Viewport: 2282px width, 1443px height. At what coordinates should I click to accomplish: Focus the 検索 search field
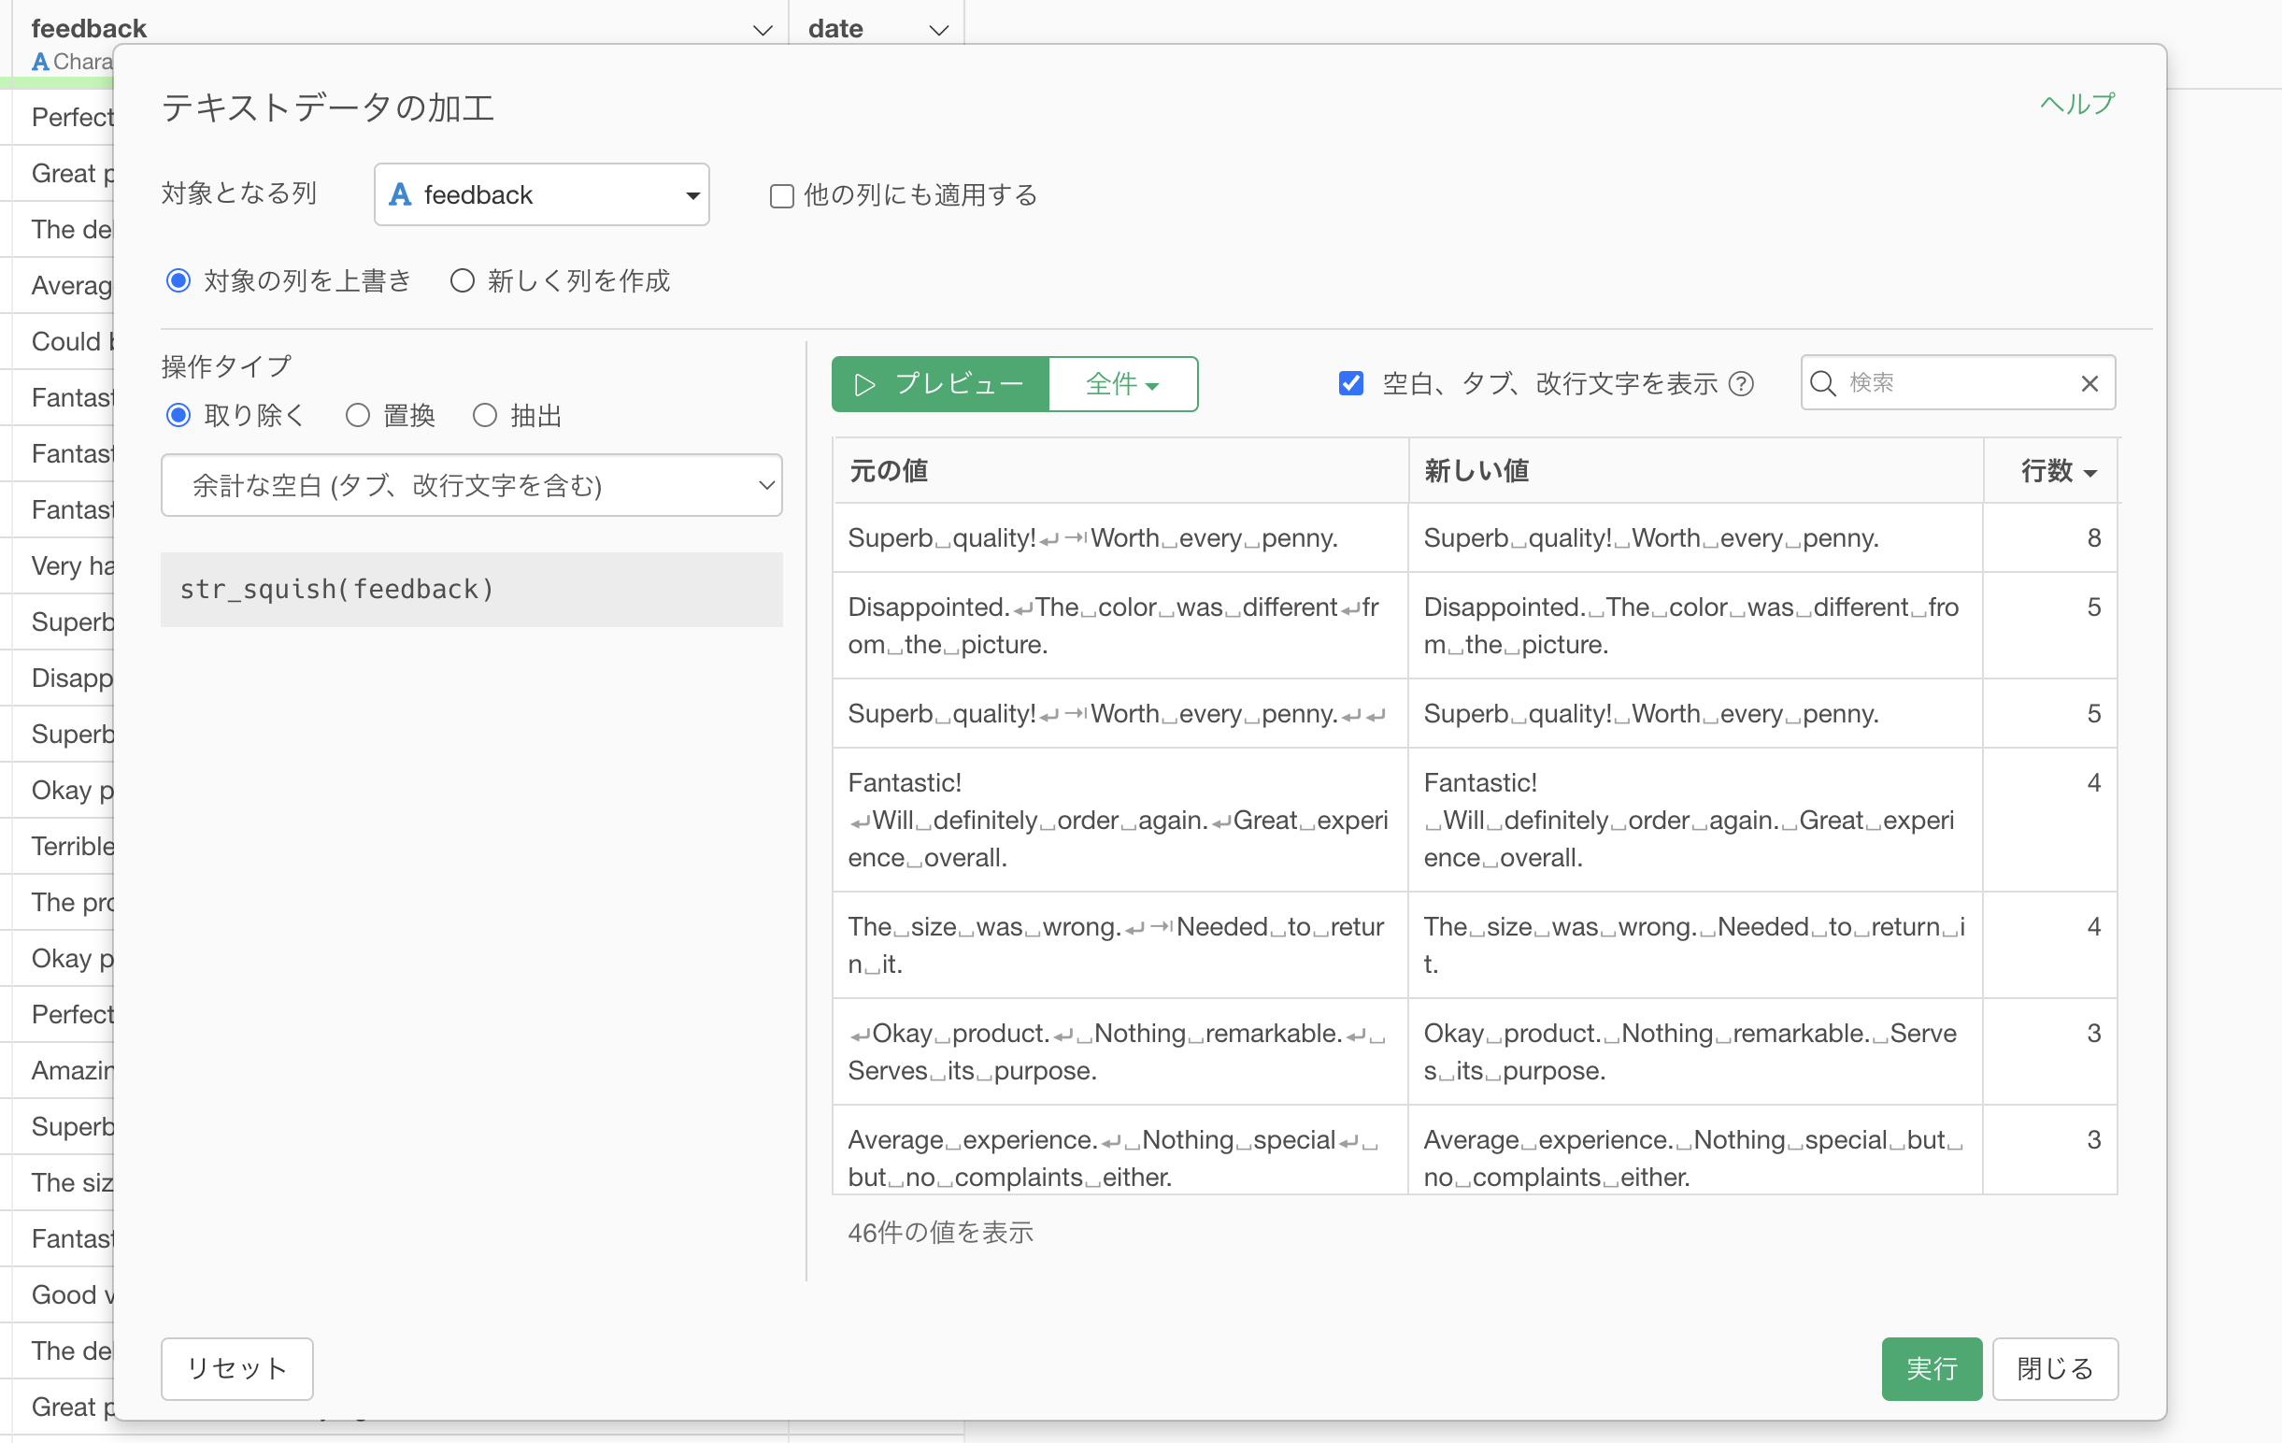[x=1952, y=384]
